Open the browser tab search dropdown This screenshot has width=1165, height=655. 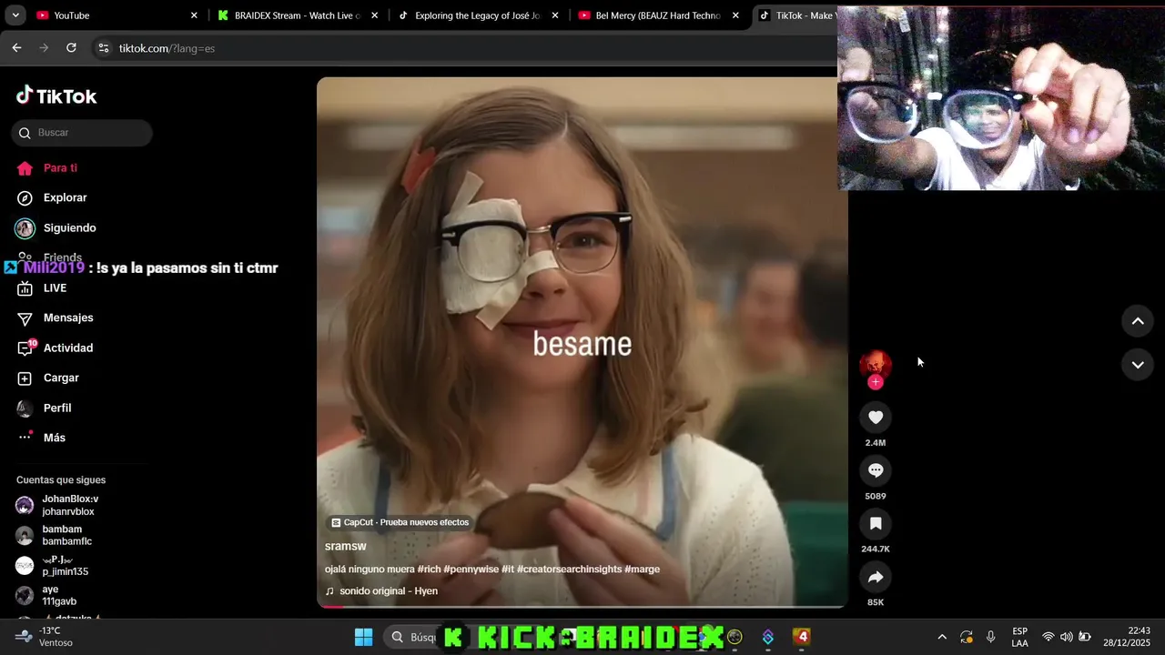click(x=15, y=15)
